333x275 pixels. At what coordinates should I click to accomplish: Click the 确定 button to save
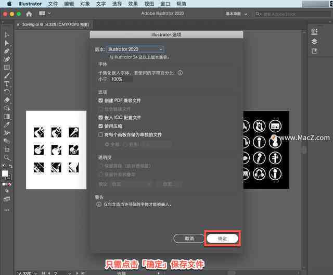tap(222, 239)
